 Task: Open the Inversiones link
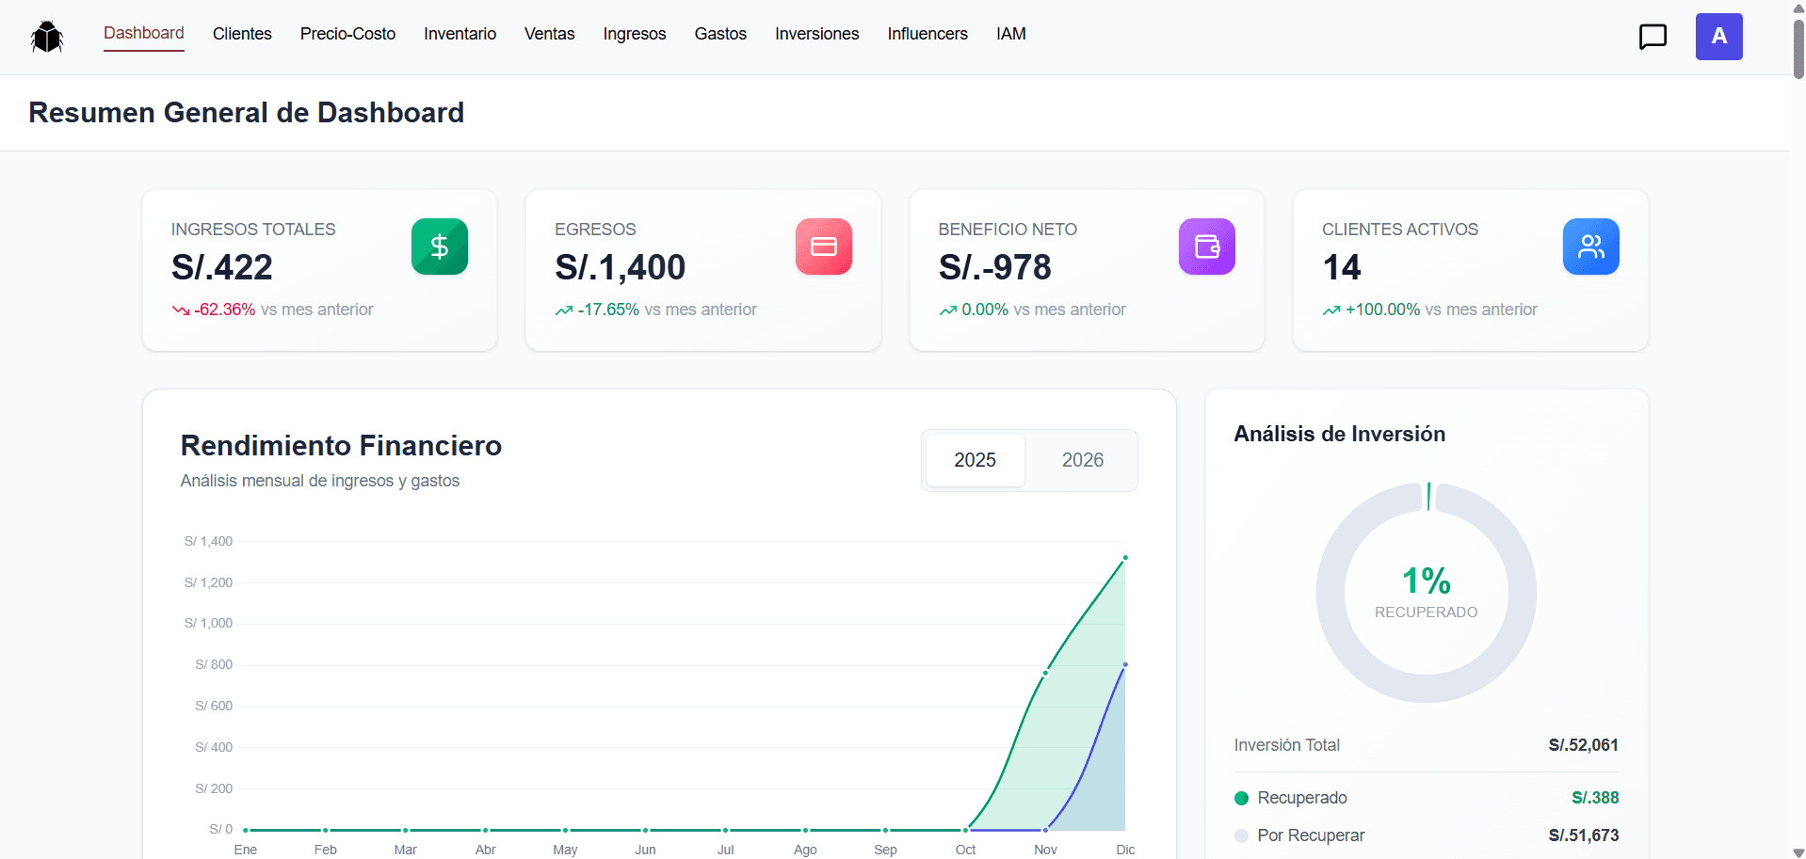(816, 34)
